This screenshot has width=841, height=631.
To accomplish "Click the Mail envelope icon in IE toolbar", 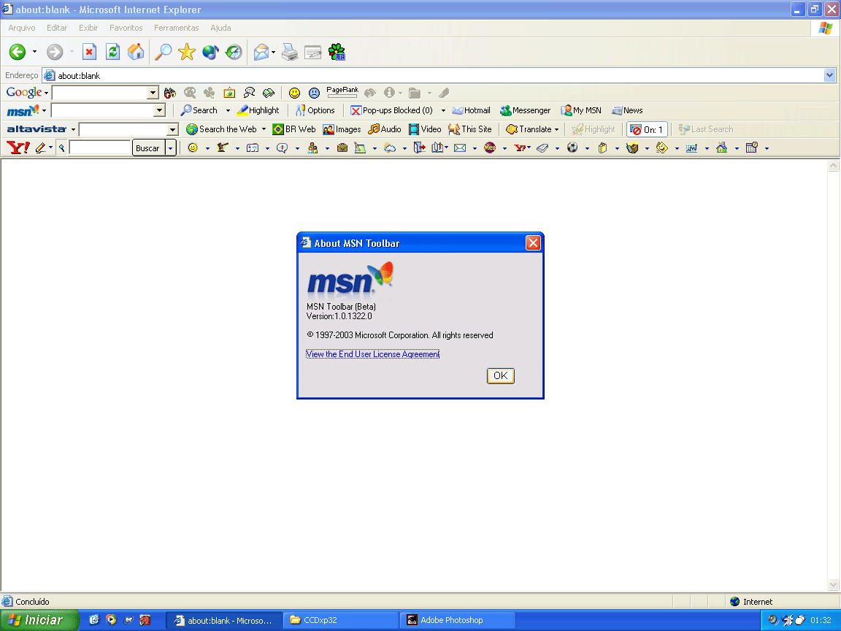I will [x=261, y=52].
